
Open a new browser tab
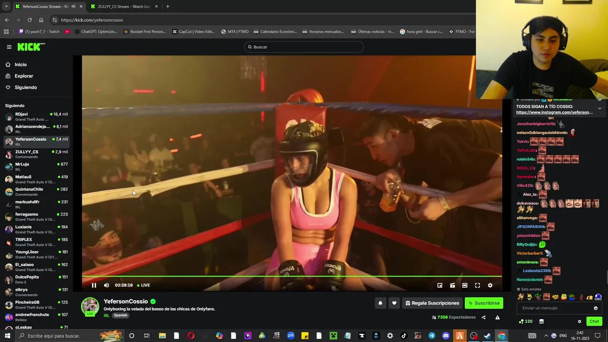coord(168,7)
